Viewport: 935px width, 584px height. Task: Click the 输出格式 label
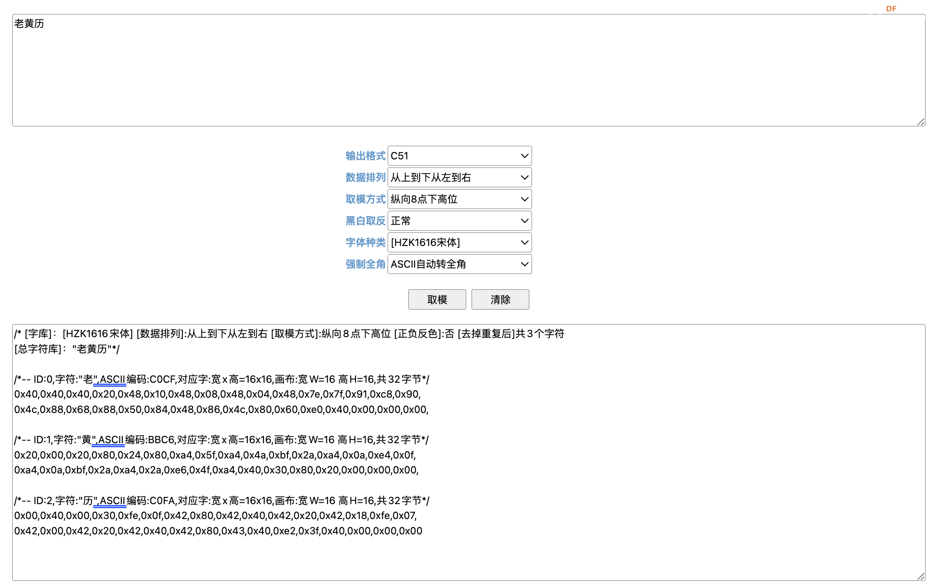[366, 156]
